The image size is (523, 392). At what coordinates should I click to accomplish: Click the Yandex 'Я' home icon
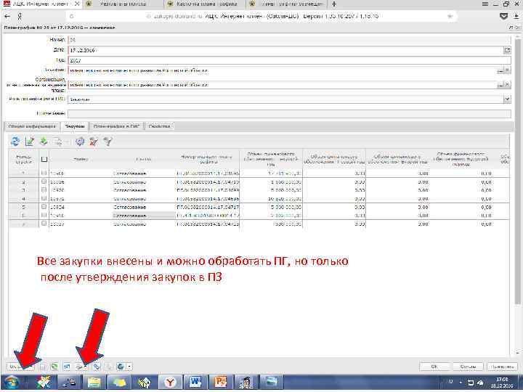click(20, 16)
